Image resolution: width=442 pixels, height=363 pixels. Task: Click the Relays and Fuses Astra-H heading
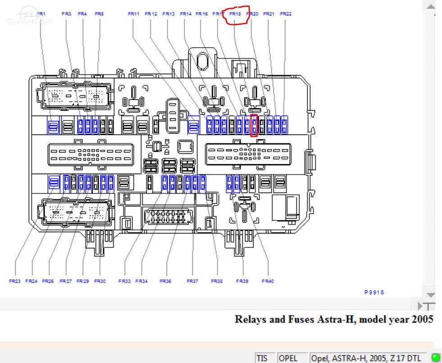pos(334,319)
